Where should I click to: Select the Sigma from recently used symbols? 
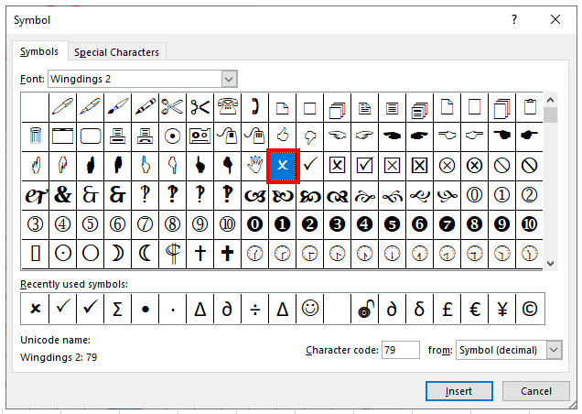pos(117,310)
